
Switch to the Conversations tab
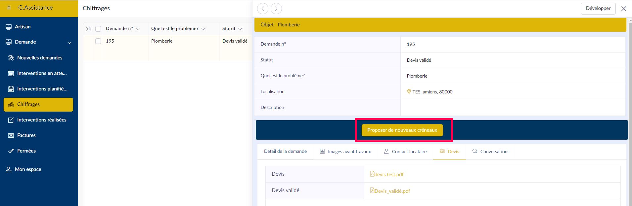pos(491,152)
